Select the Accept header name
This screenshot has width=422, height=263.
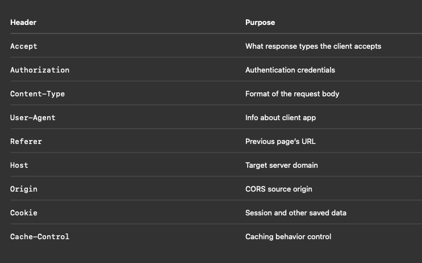pyautogui.click(x=24, y=46)
